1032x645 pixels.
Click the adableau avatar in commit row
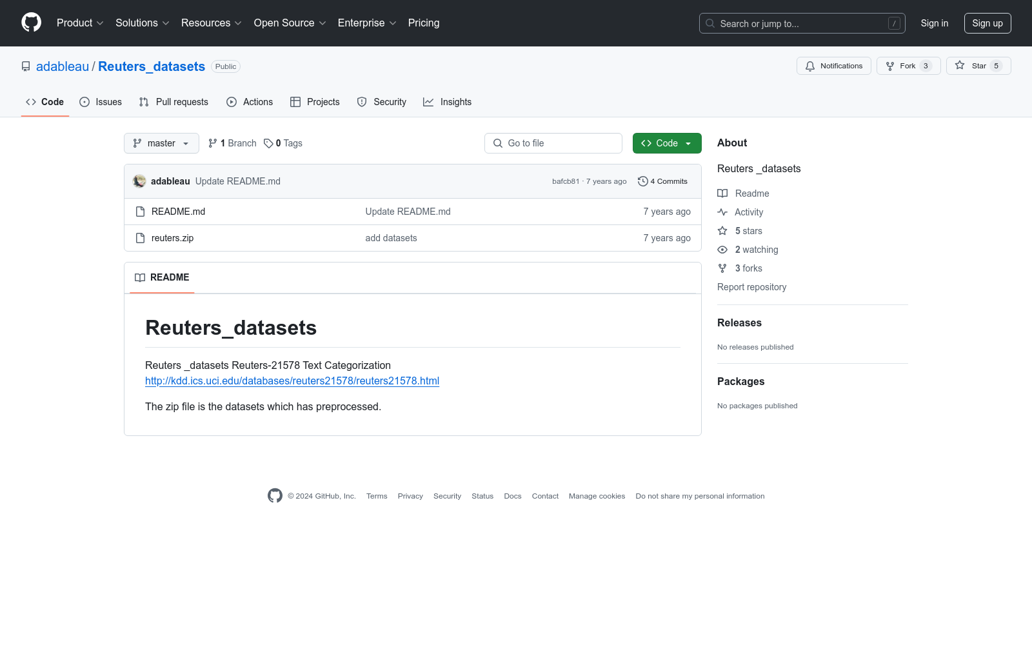pyautogui.click(x=139, y=181)
